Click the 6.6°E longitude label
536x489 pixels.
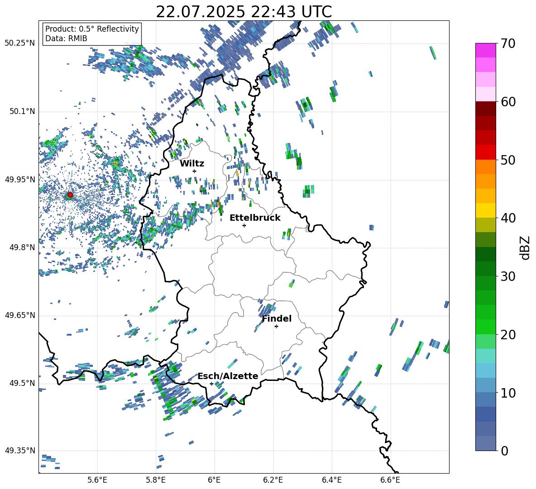pos(390,480)
